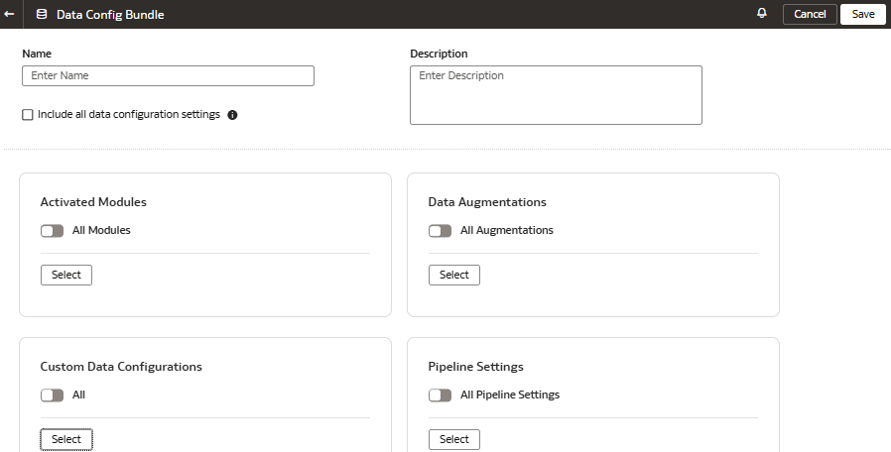Click the Cancel button
891x452 pixels.
(x=810, y=15)
